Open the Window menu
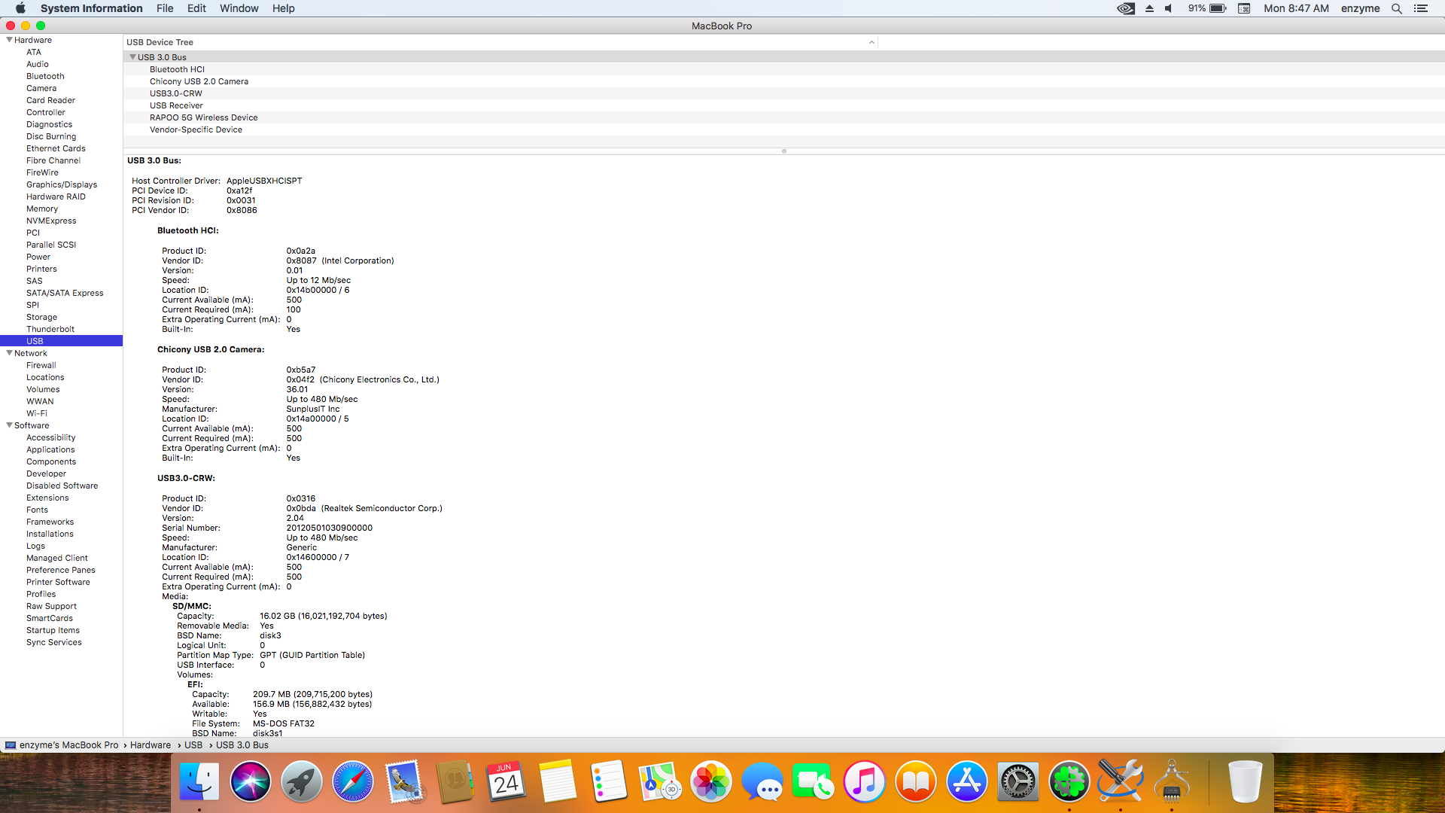This screenshot has height=813, width=1445. point(239,8)
